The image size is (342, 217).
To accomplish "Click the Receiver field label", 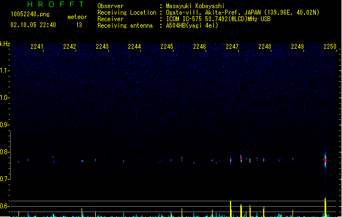I will click(x=110, y=19).
